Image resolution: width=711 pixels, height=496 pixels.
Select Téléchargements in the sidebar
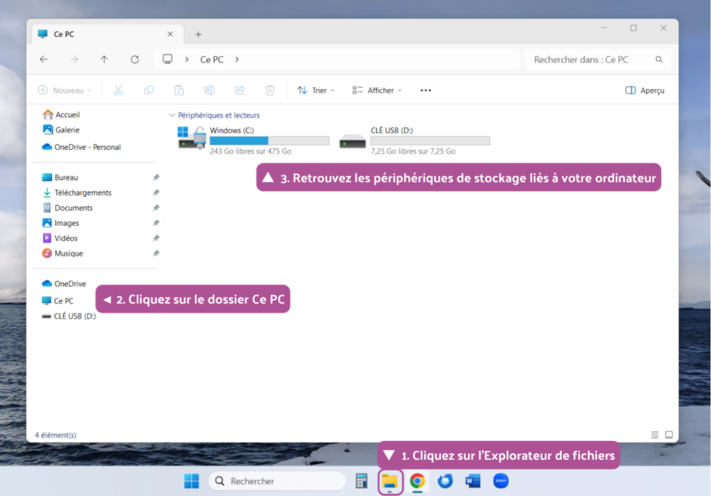click(83, 192)
